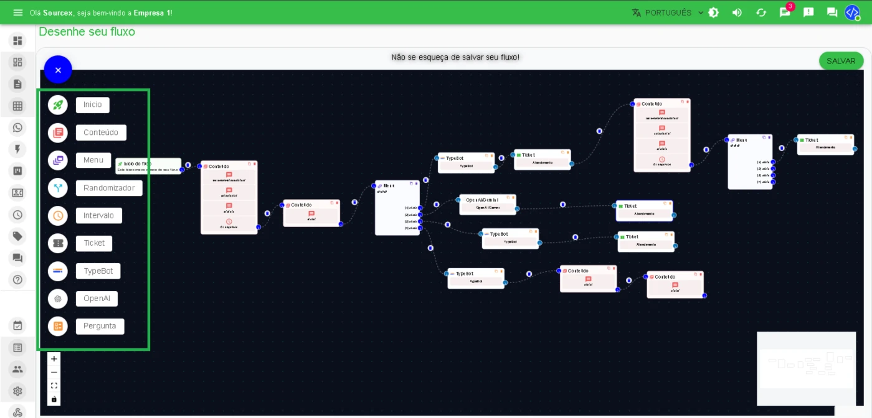The image size is (872, 418).
Task: Click the heading text 'Desenhe seu fluxo'
Action: (x=87, y=32)
